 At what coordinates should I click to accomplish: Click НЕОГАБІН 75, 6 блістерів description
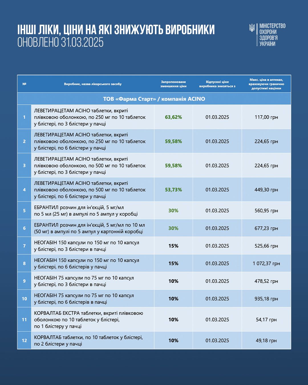pyautogui.click(x=84, y=299)
